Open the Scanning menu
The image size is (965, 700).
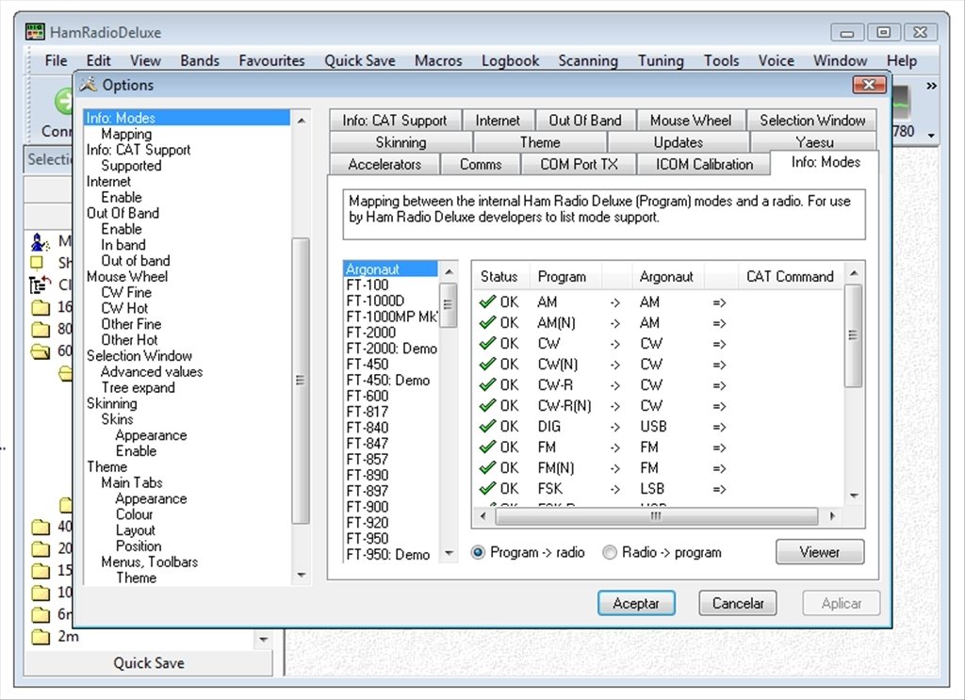click(588, 60)
